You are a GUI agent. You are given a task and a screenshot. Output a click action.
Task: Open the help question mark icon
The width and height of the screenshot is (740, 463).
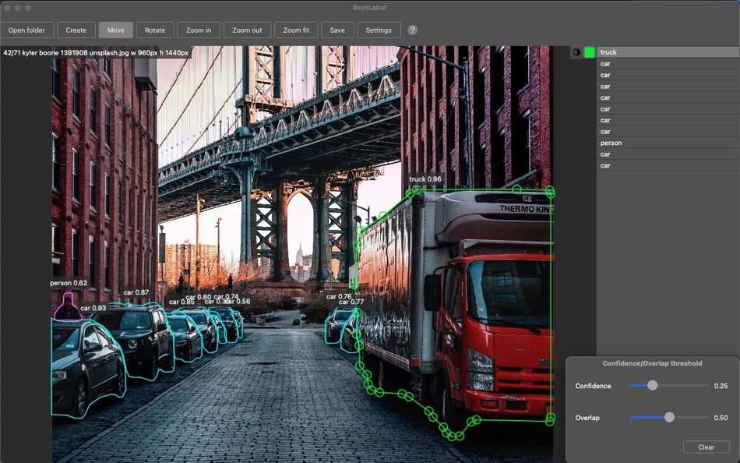[413, 30]
